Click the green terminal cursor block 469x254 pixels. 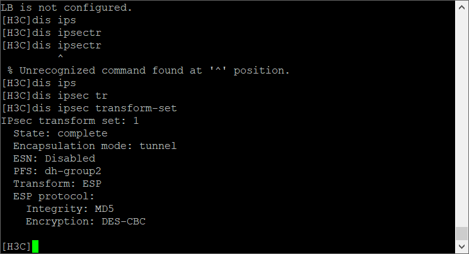click(x=35, y=246)
